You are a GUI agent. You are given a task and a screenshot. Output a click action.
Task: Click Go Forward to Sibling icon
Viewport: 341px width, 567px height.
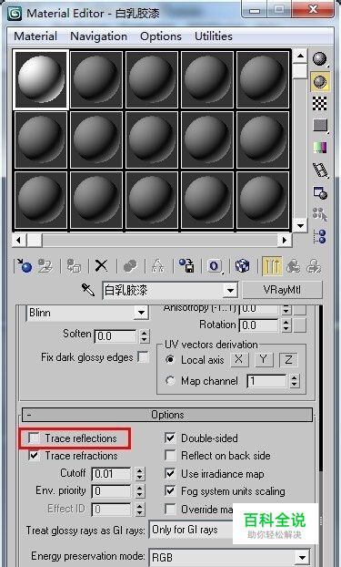(x=314, y=266)
